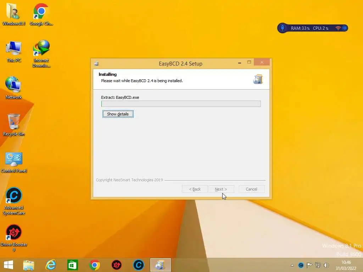Viewport: 363px width, 272px height.
Task: Click the setup window title bar icon
Action: (96, 64)
